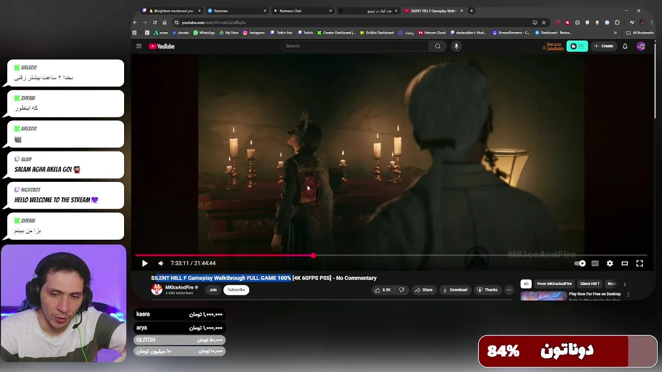Click the Join channel button

coord(213,290)
